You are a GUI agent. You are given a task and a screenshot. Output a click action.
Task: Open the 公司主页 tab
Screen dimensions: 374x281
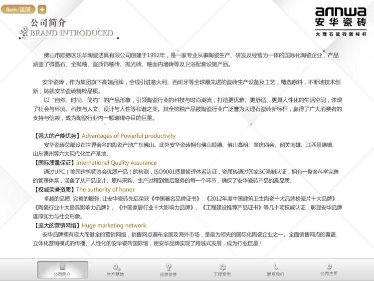point(329,270)
